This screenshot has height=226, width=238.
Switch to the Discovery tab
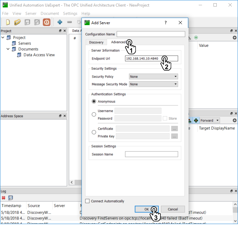(x=96, y=42)
